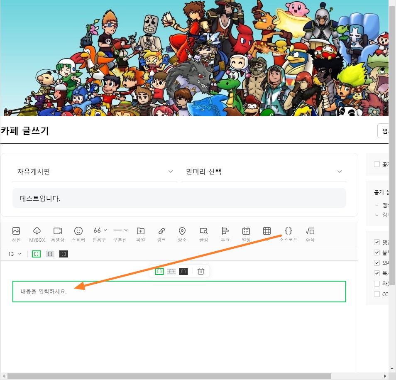Click the horizontal scrollbar thumb

(x=169, y=376)
